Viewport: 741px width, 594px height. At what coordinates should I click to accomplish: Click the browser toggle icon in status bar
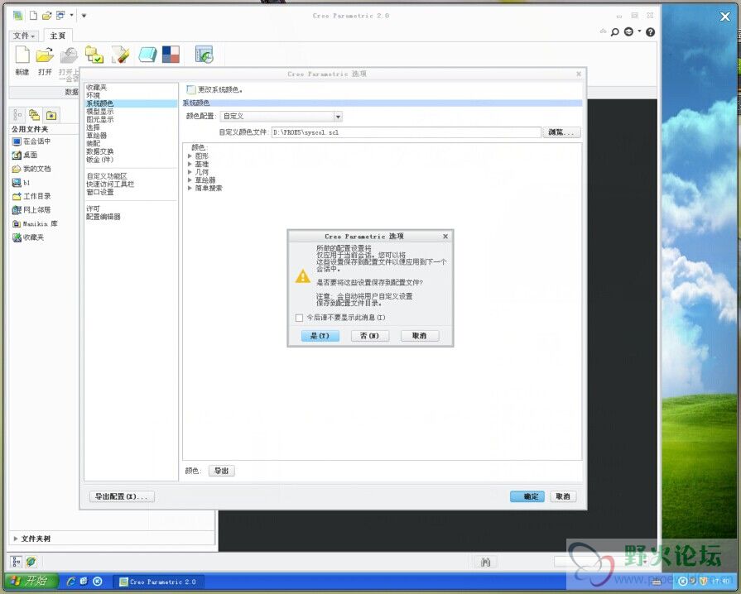(x=31, y=562)
